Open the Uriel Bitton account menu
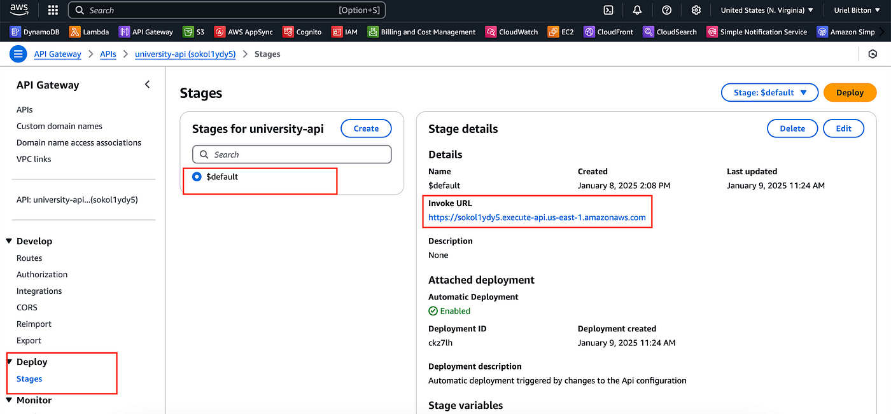Image resolution: width=891 pixels, height=414 pixels. 855,10
